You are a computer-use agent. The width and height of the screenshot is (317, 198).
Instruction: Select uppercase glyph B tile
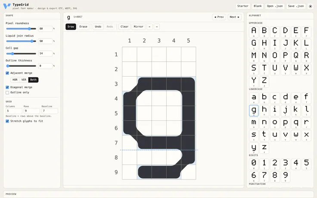tap(264, 32)
